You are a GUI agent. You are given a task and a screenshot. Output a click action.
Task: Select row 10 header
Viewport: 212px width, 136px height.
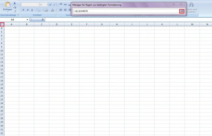(x=2, y=51)
